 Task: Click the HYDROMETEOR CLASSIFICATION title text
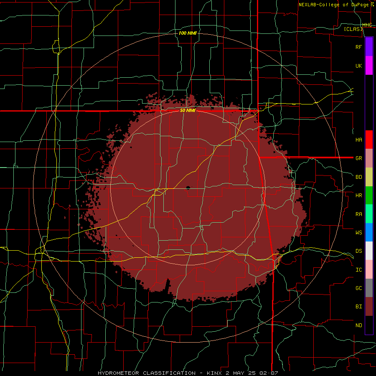[147, 373]
